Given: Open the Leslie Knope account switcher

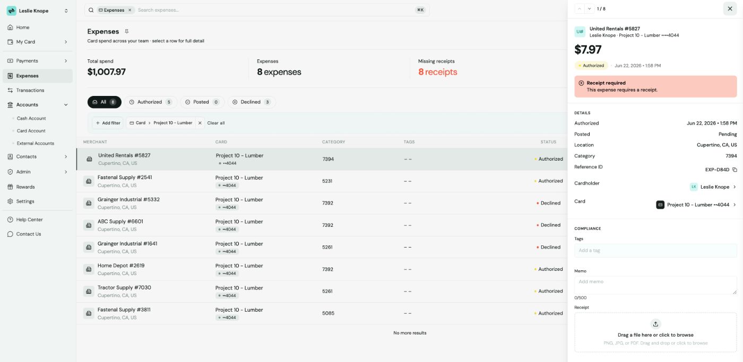Looking at the screenshot, I should (x=37, y=11).
